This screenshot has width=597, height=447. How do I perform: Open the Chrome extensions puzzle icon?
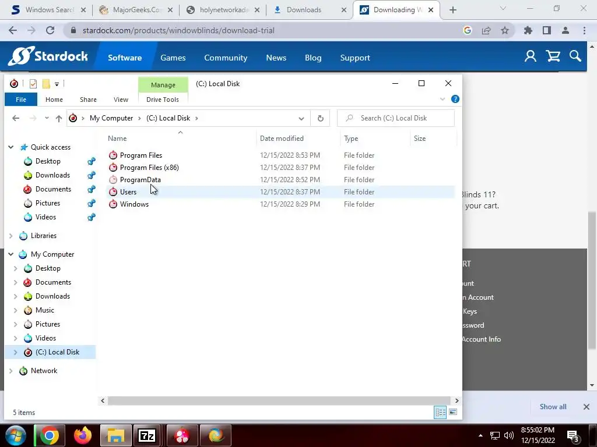pos(528,30)
